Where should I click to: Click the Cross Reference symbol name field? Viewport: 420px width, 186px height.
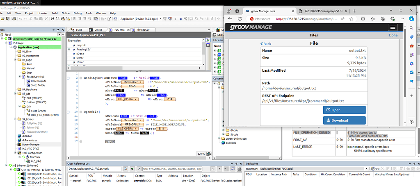coord(95,169)
